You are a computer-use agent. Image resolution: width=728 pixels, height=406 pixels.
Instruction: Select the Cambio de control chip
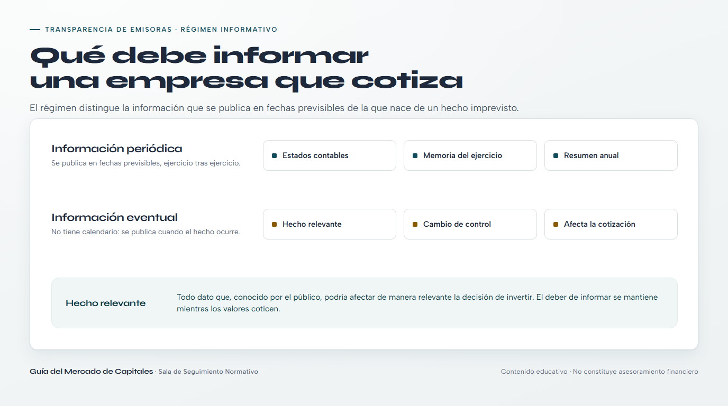pyautogui.click(x=470, y=224)
